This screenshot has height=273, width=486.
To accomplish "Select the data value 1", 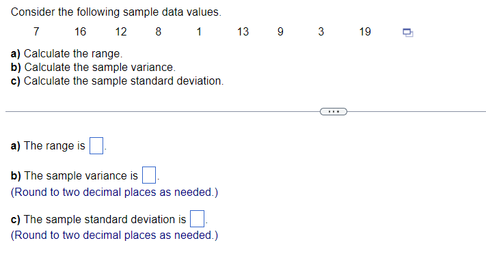I will [x=199, y=31].
